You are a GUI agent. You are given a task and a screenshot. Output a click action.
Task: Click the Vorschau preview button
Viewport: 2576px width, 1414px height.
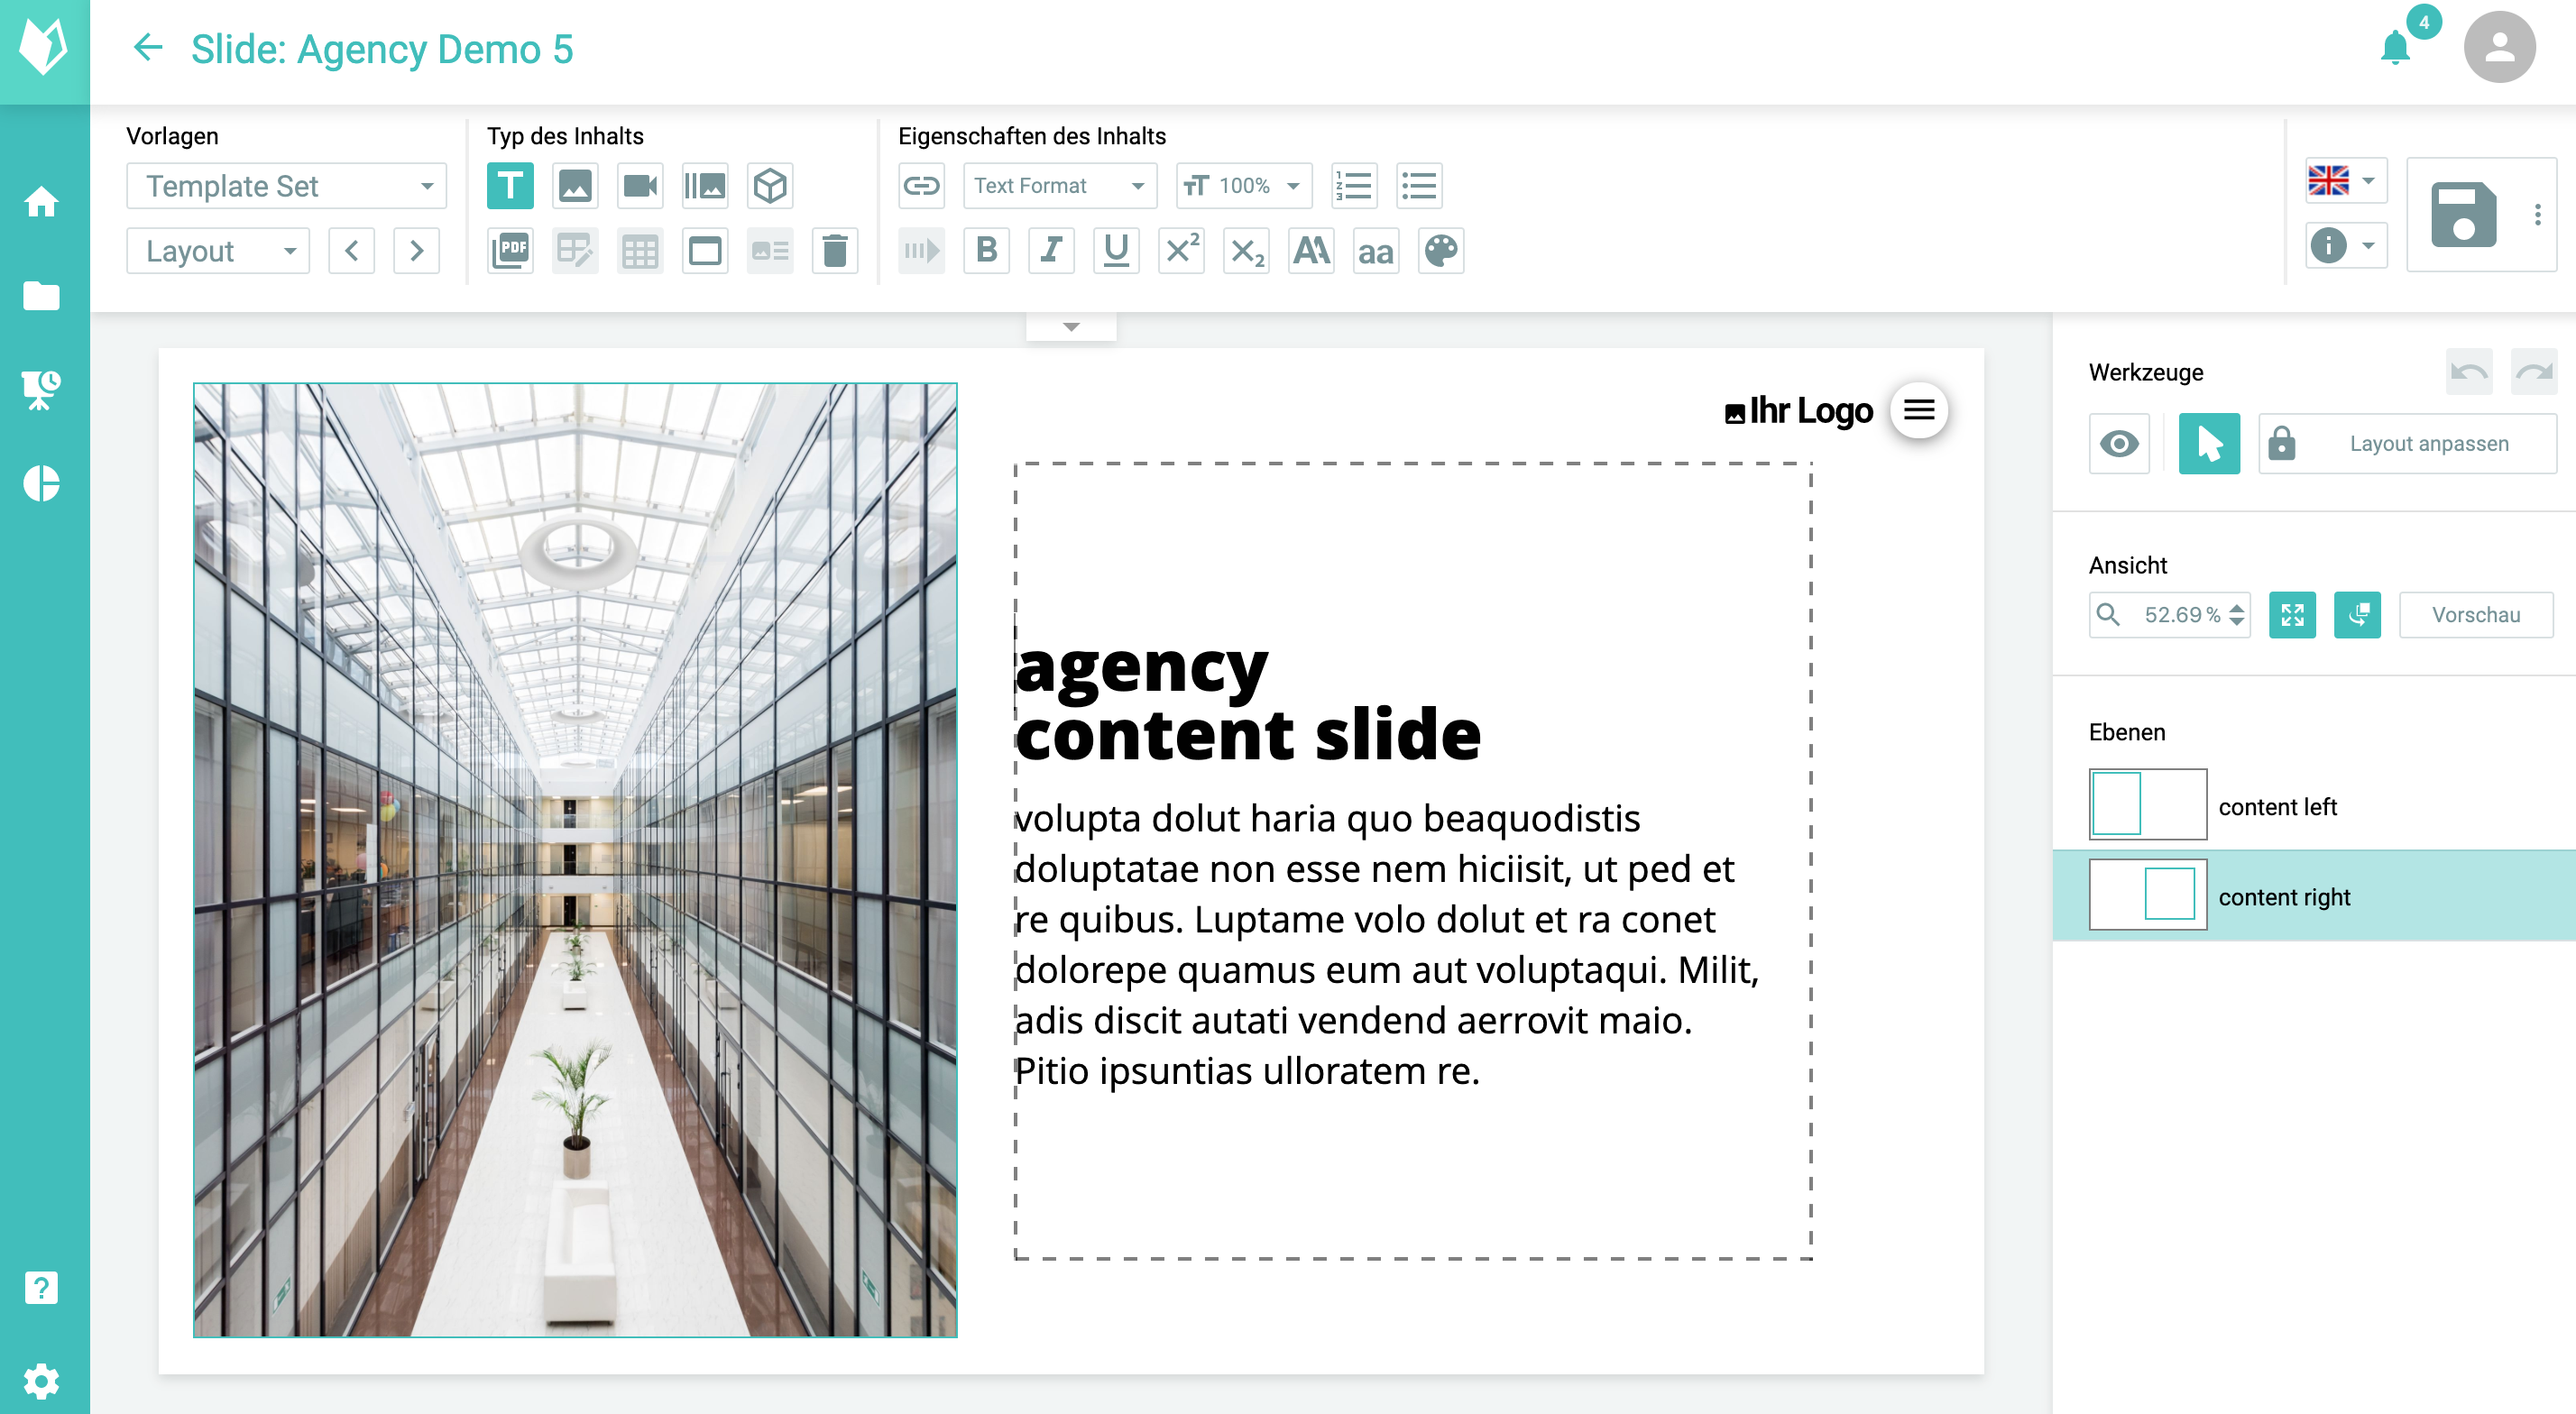(2476, 614)
